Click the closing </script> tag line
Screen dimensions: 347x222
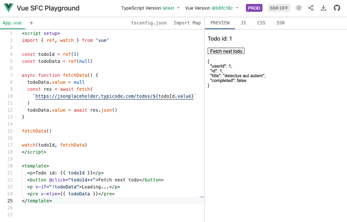pos(34,152)
